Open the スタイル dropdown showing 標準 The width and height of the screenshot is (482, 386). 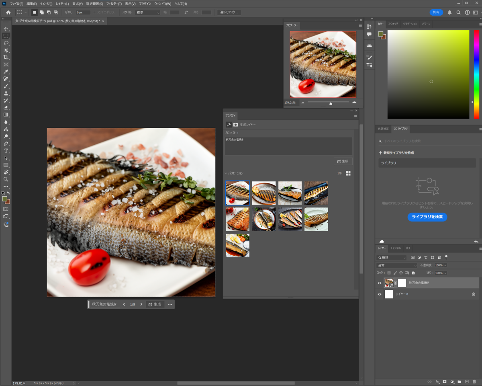coord(147,12)
